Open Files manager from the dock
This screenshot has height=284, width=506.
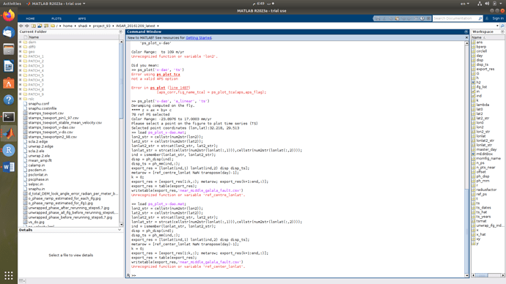coord(9,49)
